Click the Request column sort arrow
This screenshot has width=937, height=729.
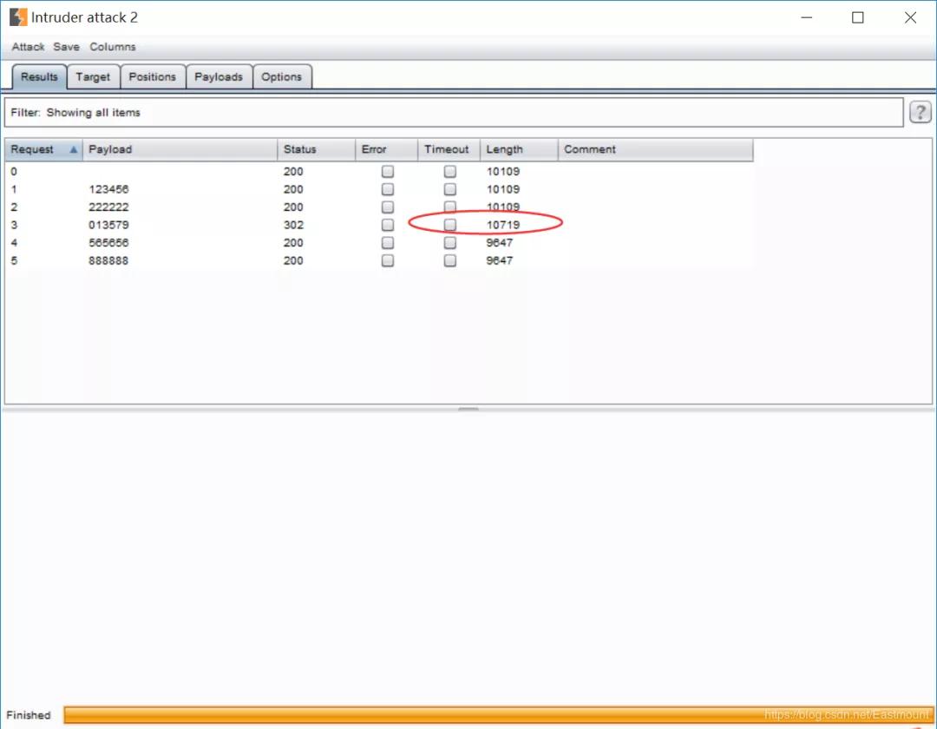(74, 149)
